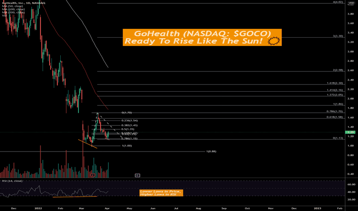Click the 0(1.70) retracement label
The image size is (358, 211).
click(x=126, y=113)
